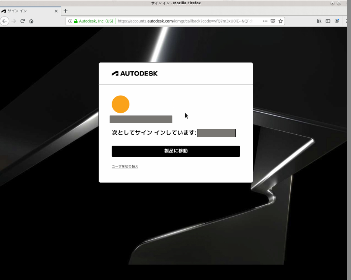The height and width of the screenshot is (280, 351).
Task: Go back using Firefox back arrow
Action: tap(5, 21)
